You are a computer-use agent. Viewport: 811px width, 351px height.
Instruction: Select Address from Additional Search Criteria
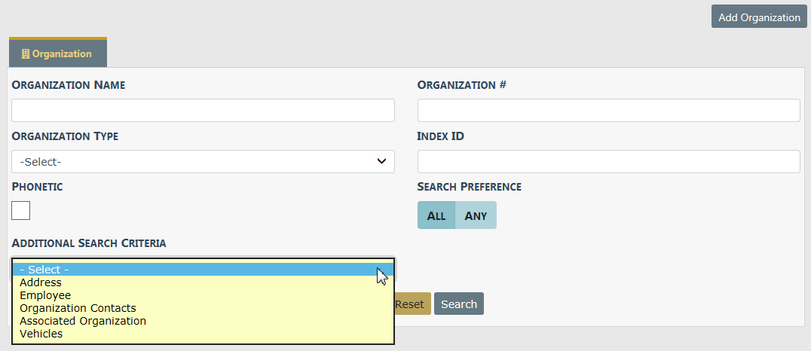[x=41, y=282]
